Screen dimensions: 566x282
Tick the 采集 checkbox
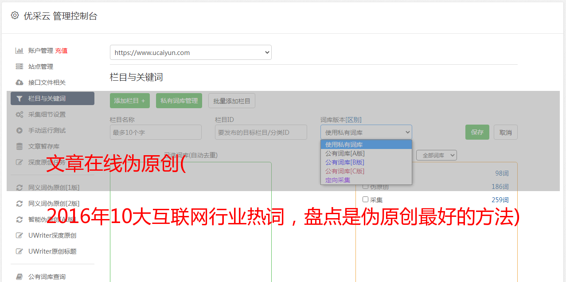pyautogui.click(x=366, y=200)
